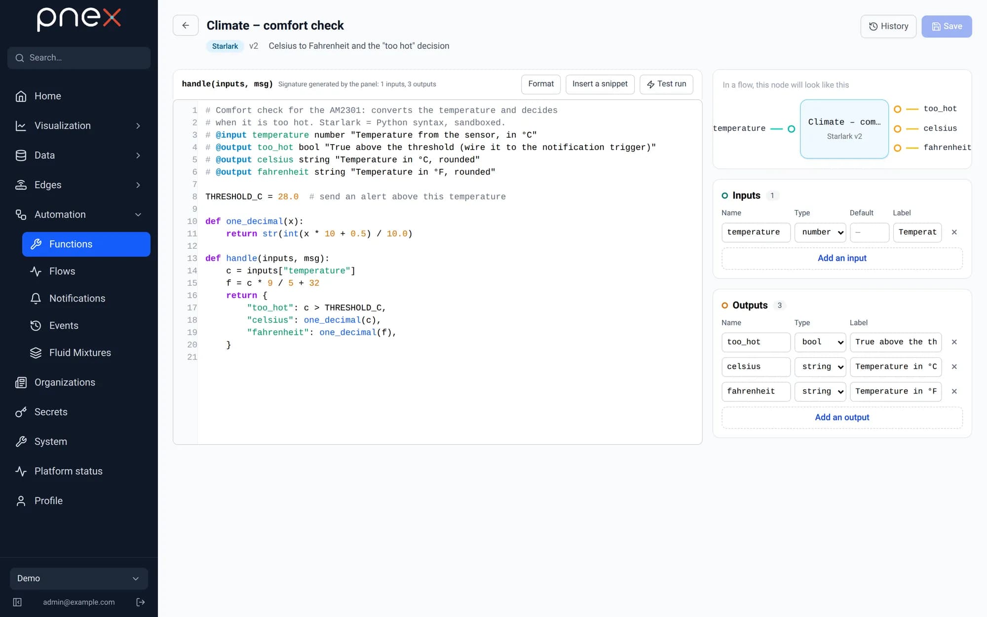Click the History button

coord(888,26)
